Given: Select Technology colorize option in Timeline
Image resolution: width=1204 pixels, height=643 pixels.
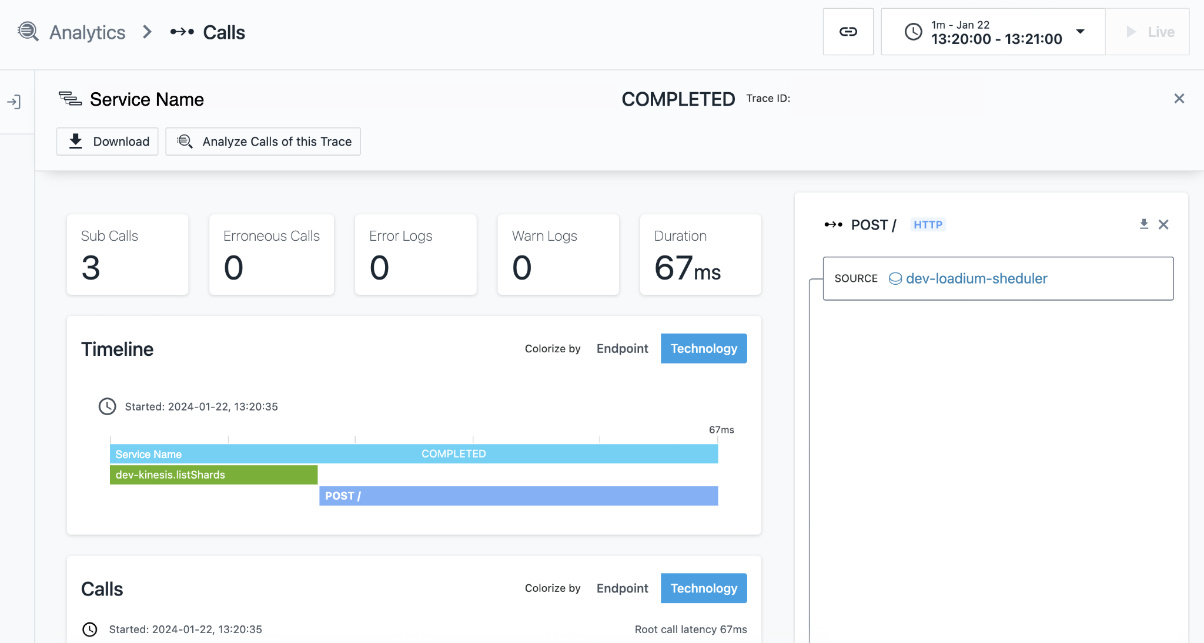Looking at the screenshot, I should pos(703,349).
